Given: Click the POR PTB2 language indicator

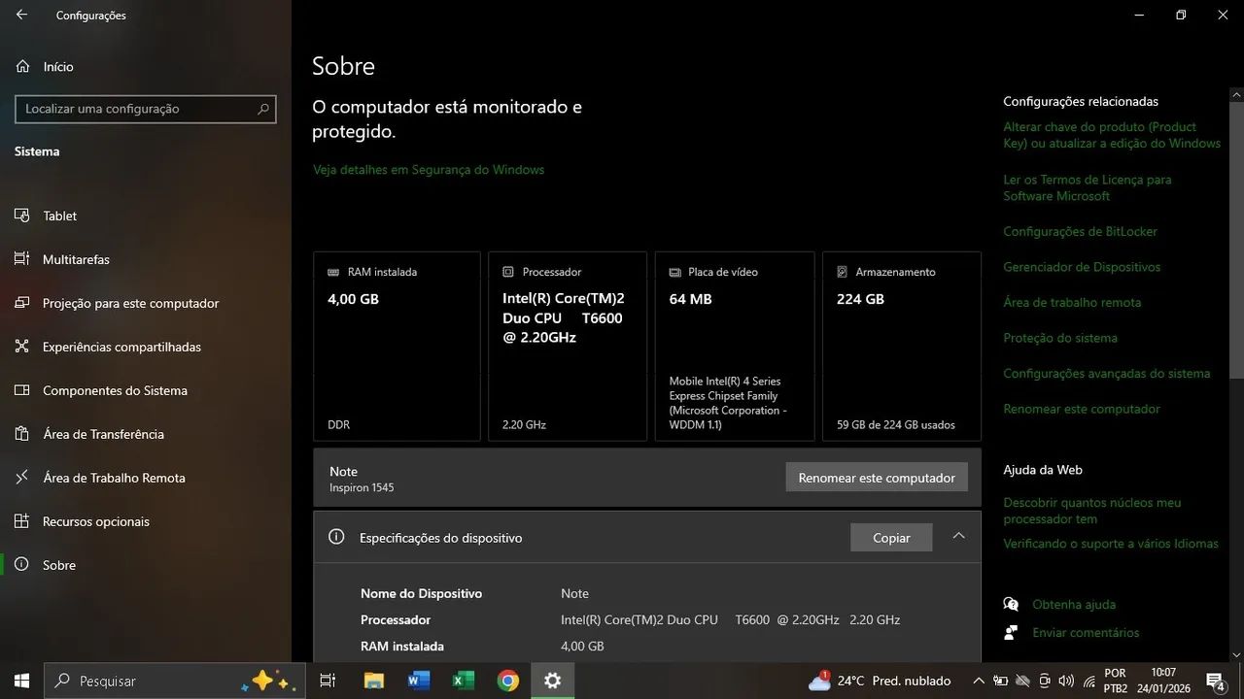Looking at the screenshot, I should click(1116, 681).
